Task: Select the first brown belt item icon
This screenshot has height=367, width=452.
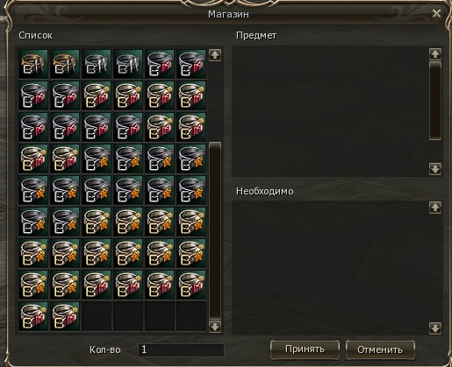Action: [33, 64]
